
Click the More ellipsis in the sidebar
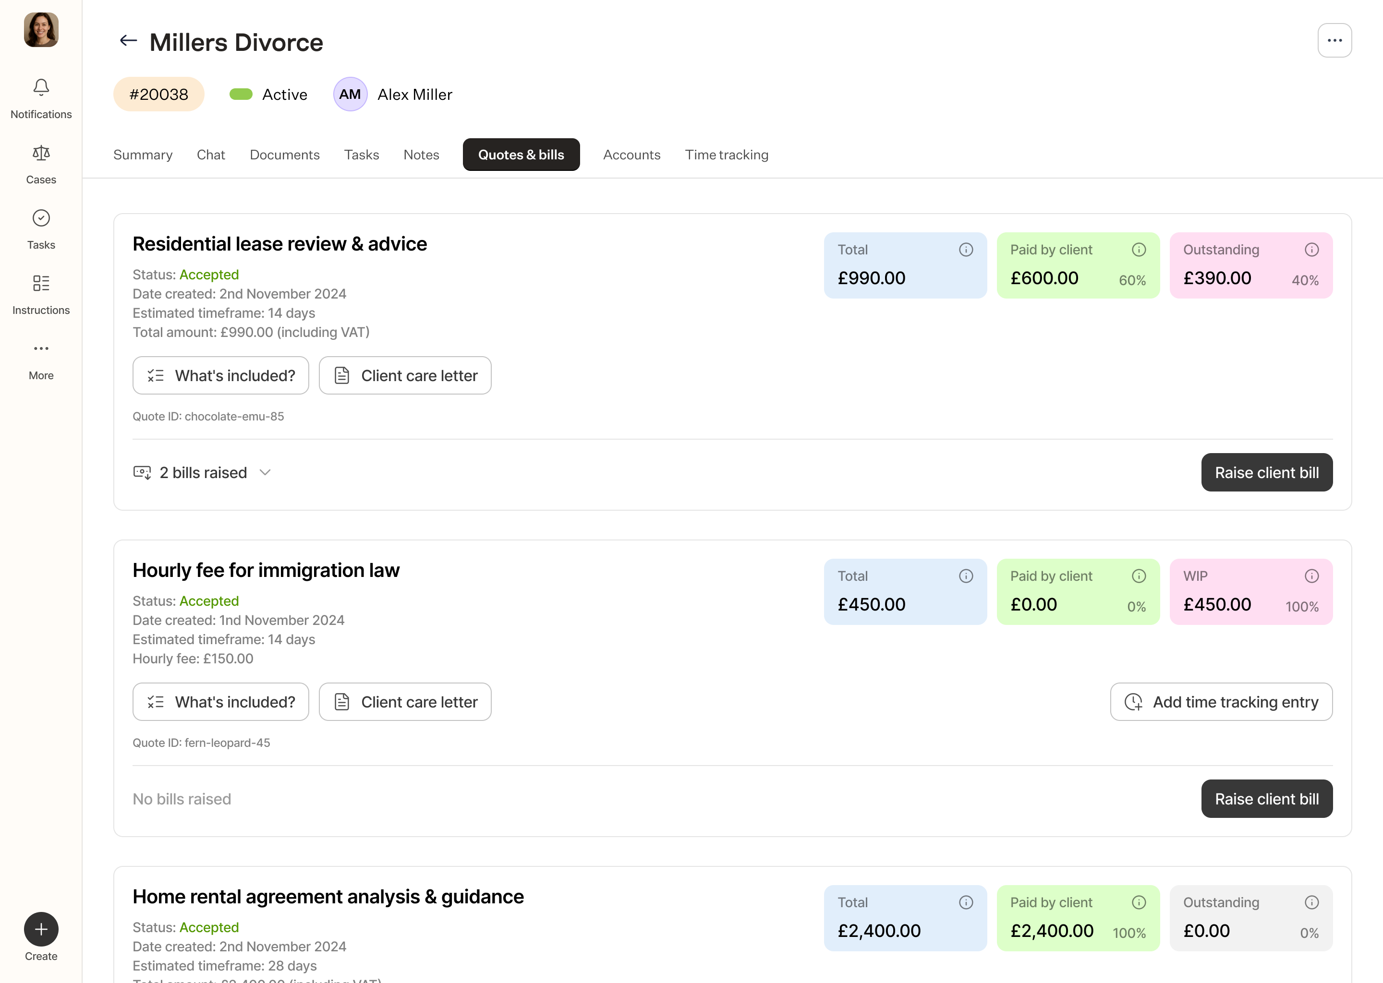41,349
